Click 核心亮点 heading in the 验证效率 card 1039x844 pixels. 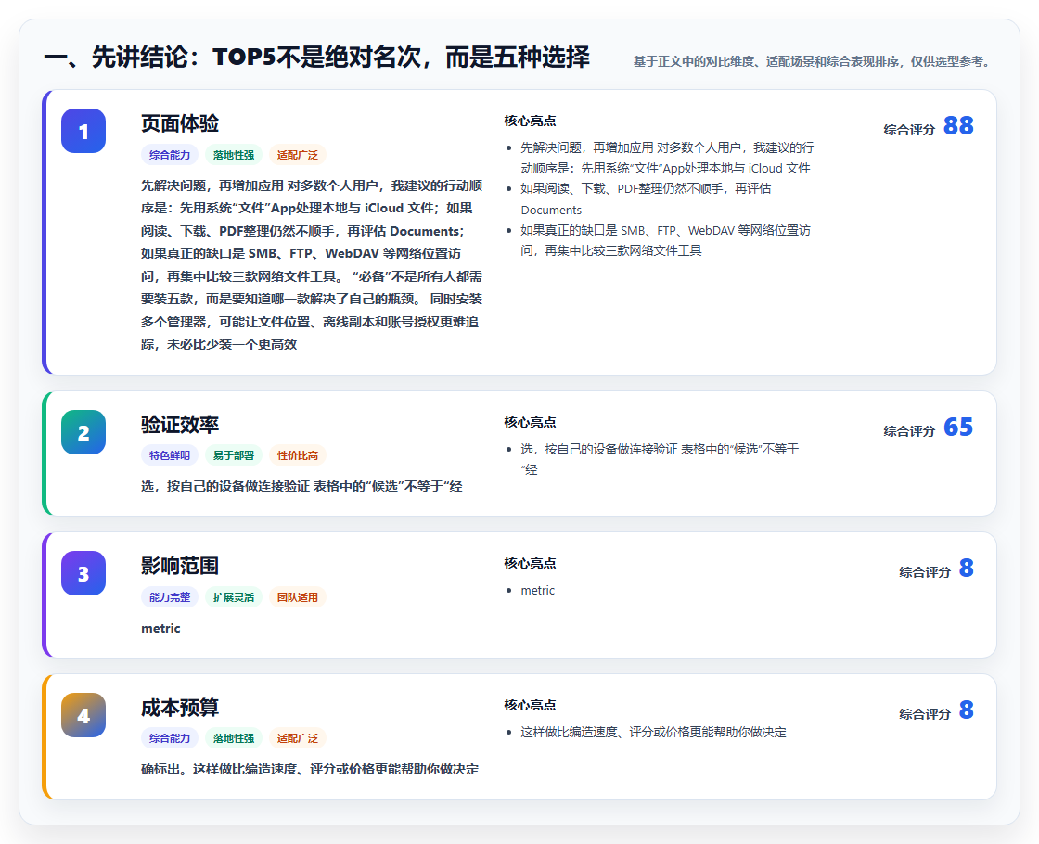pyautogui.click(x=530, y=423)
